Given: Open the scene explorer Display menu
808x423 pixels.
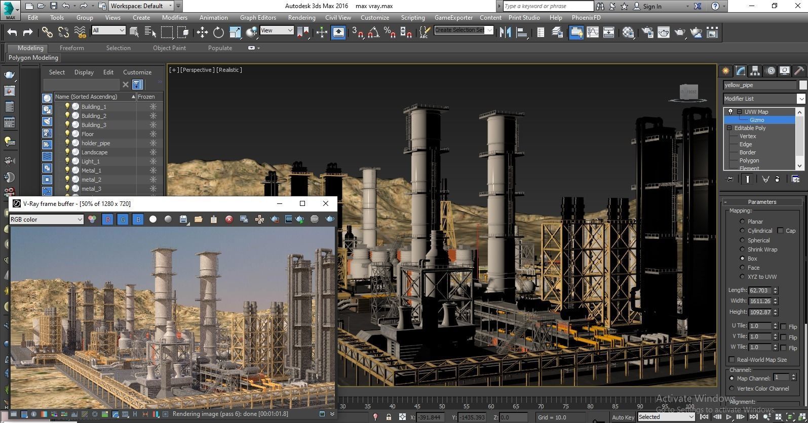Looking at the screenshot, I should (x=84, y=72).
